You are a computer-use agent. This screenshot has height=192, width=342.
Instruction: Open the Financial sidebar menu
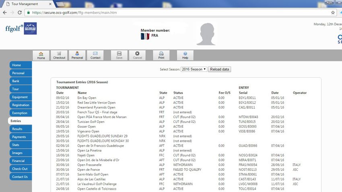pos(21,161)
